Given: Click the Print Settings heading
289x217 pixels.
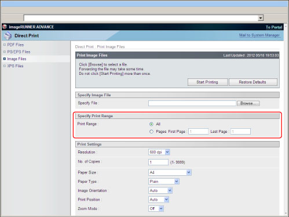Looking at the screenshot, I should [89, 144].
